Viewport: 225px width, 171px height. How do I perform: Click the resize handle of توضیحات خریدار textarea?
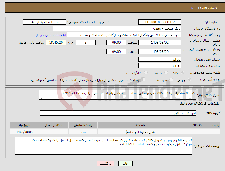pos(17,153)
